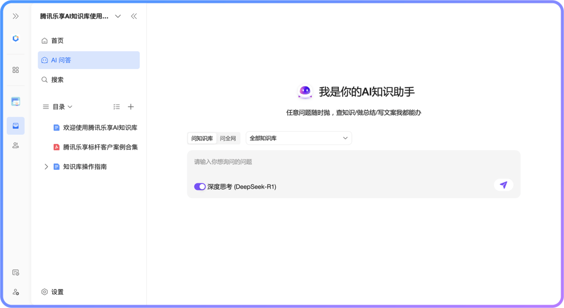Open 知识库操作指南 document
Viewport: 564px width, 308px height.
[x=85, y=167]
